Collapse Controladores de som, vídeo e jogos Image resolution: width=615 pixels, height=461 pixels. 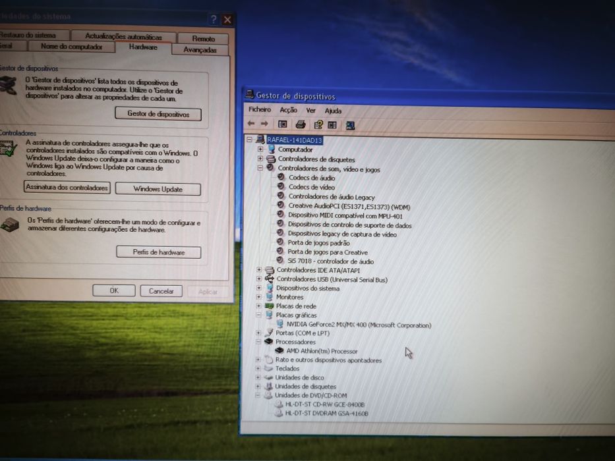coord(260,168)
